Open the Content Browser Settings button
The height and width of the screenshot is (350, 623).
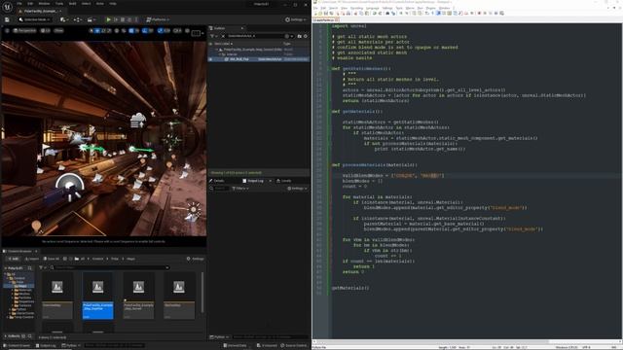196,259
